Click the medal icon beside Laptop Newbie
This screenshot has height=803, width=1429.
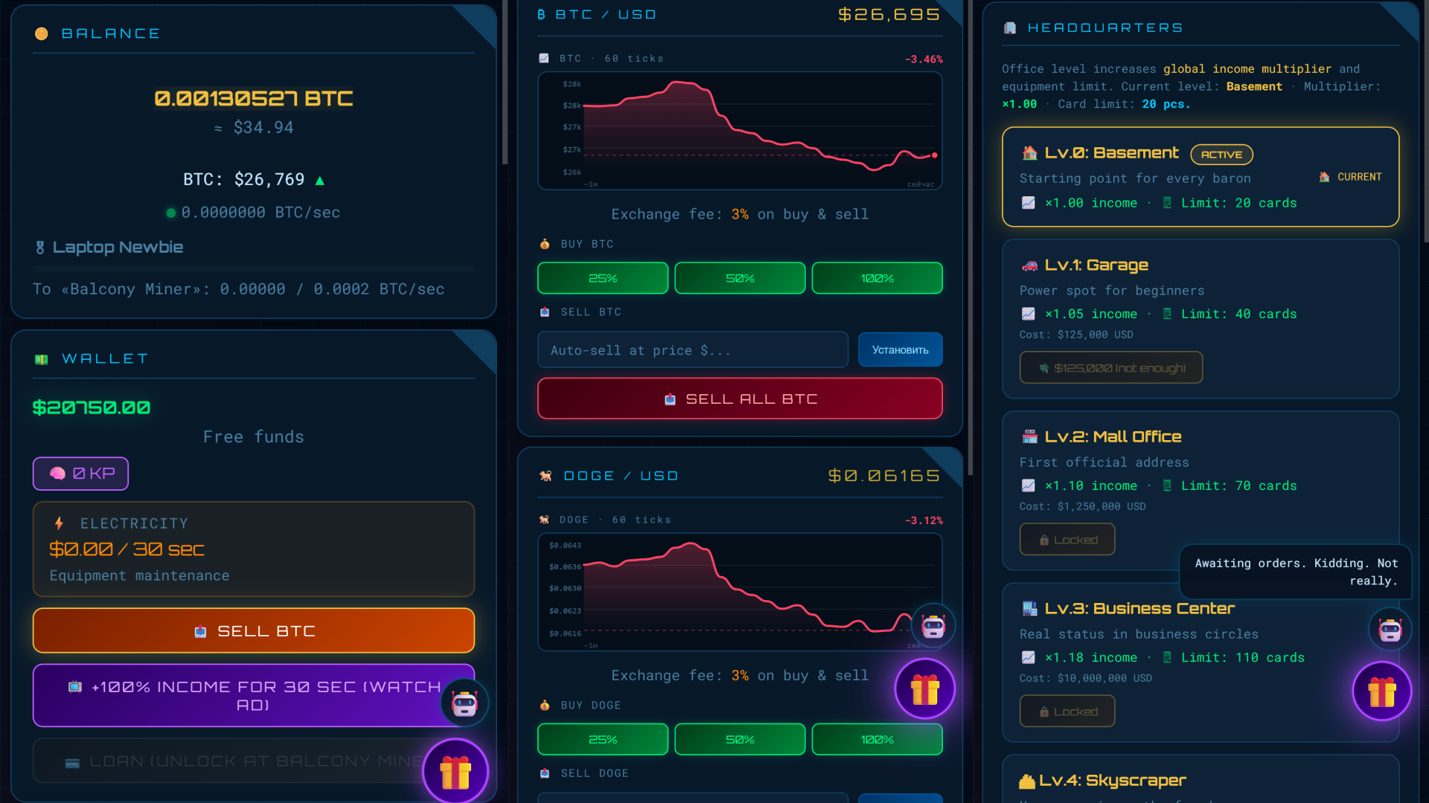40,248
